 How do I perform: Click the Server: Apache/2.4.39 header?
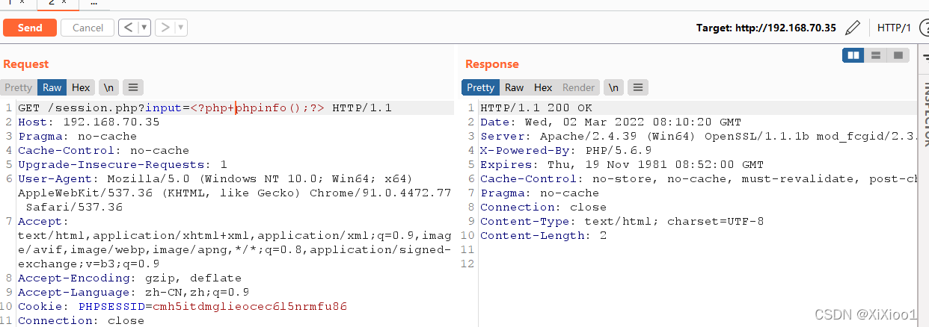click(697, 136)
